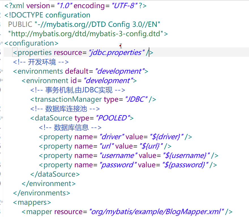Click the 事务机制,由JDBC实现 comment

[x=78, y=90]
